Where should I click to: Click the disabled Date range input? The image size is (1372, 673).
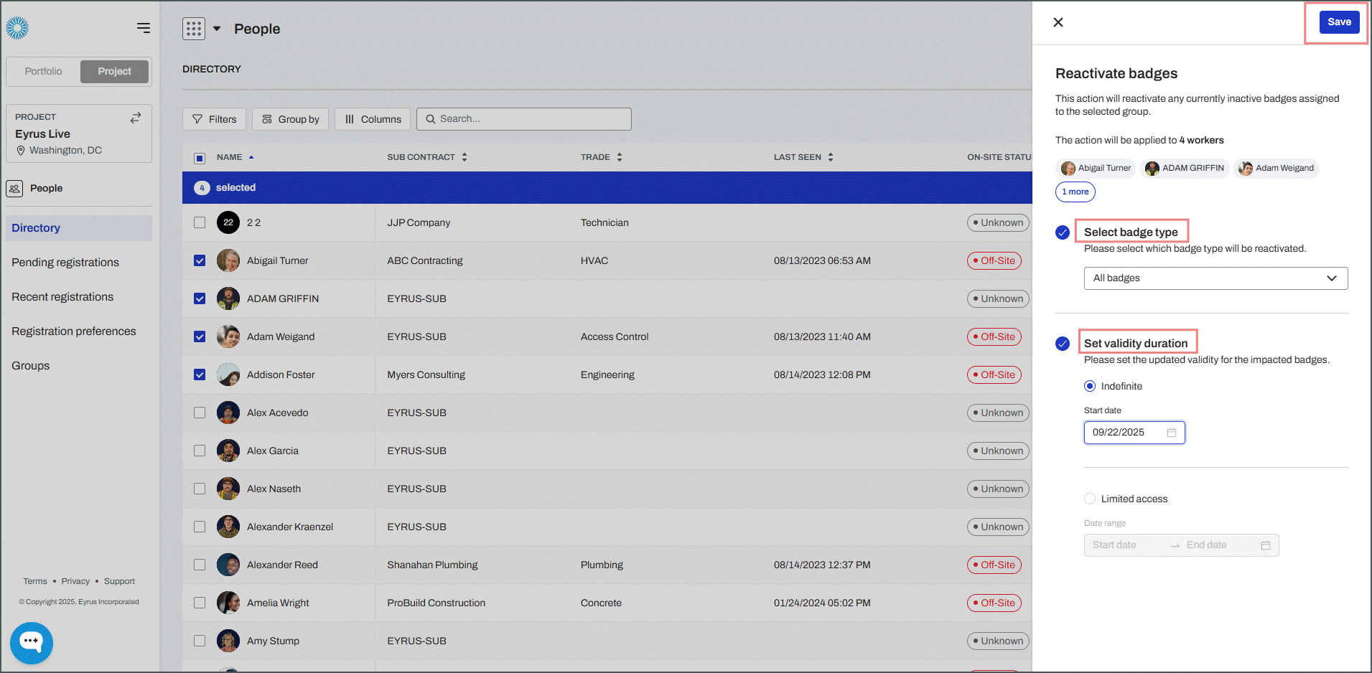tap(1181, 545)
